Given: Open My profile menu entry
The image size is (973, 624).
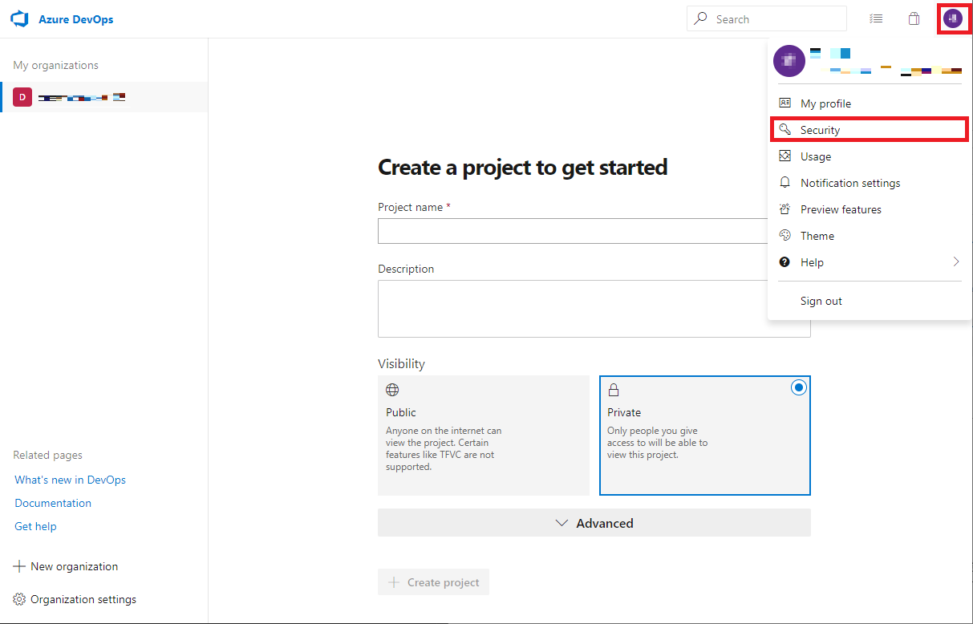Looking at the screenshot, I should pos(870,103).
